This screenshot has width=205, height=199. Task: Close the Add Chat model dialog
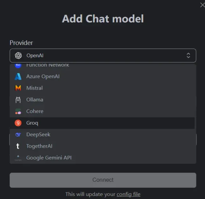point(202,5)
